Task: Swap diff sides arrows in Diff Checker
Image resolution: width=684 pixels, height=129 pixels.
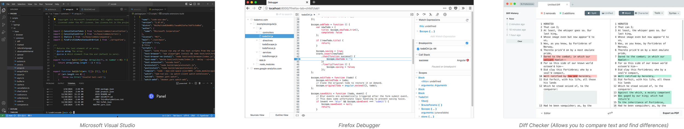Action: point(610,113)
